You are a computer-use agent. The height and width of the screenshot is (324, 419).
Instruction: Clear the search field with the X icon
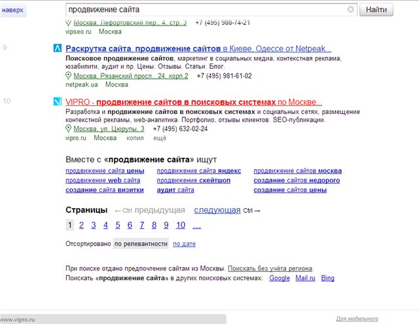pyautogui.click(x=351, y=10)
